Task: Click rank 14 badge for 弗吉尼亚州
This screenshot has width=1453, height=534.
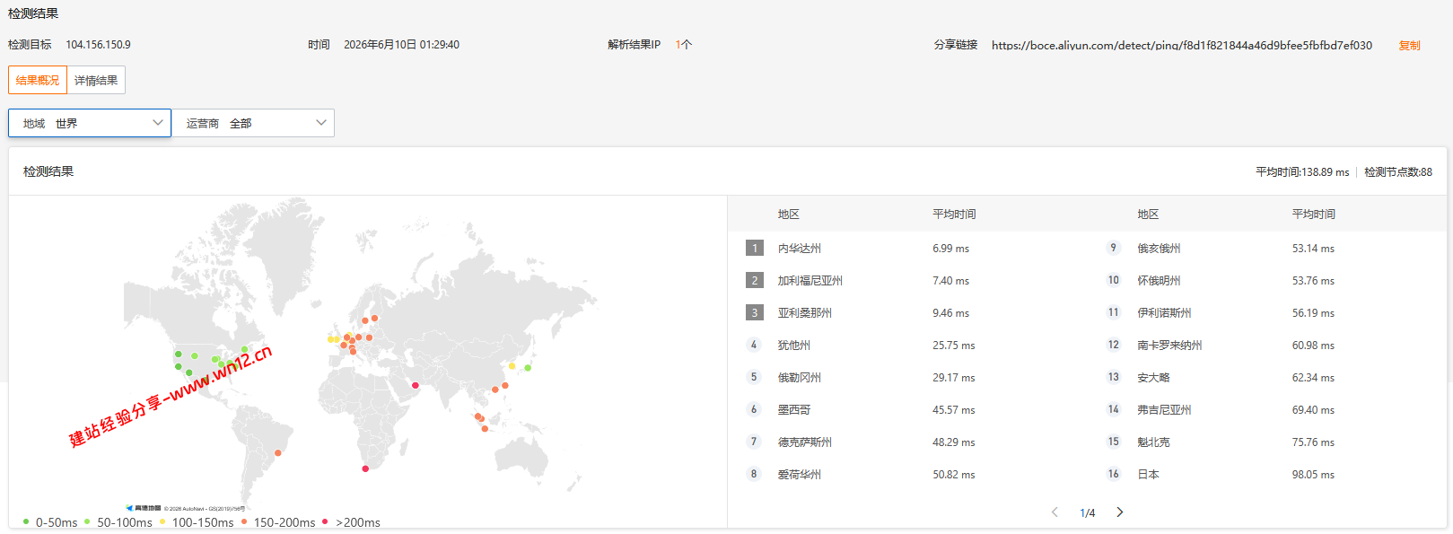Action: (x=1113, y=409)
